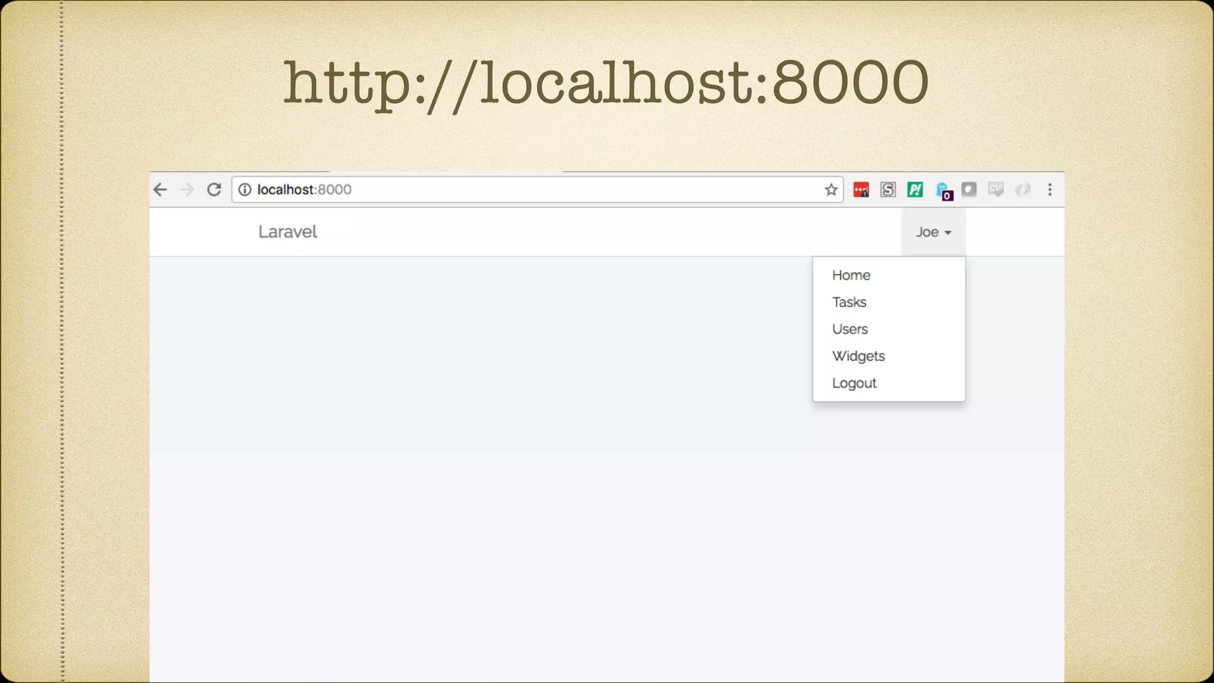
Task: View site information icon in address bar
Action: tap(245, 190)
